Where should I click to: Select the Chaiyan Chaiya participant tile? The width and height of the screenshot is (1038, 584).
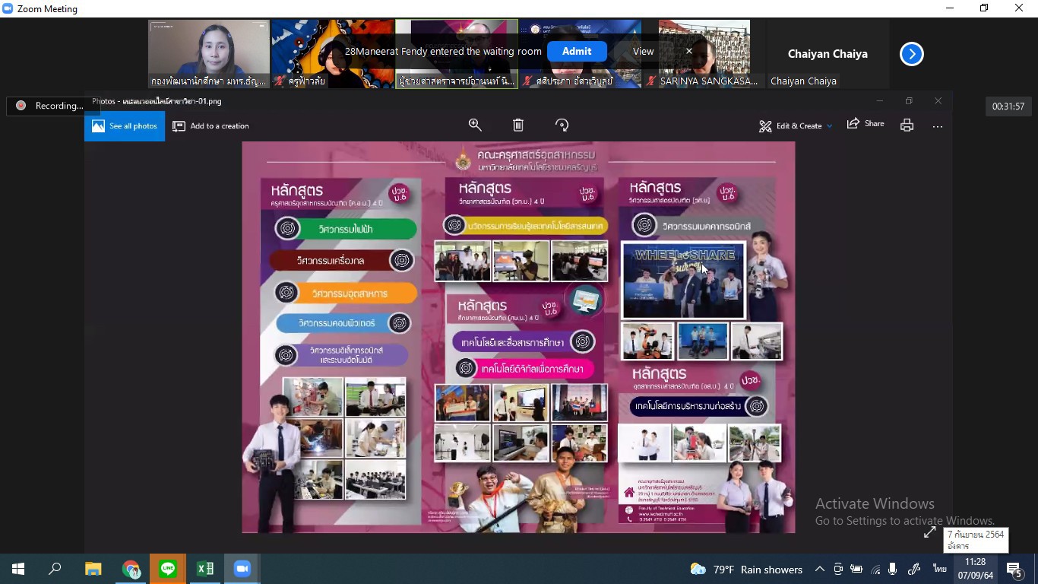tap(828, 54)
